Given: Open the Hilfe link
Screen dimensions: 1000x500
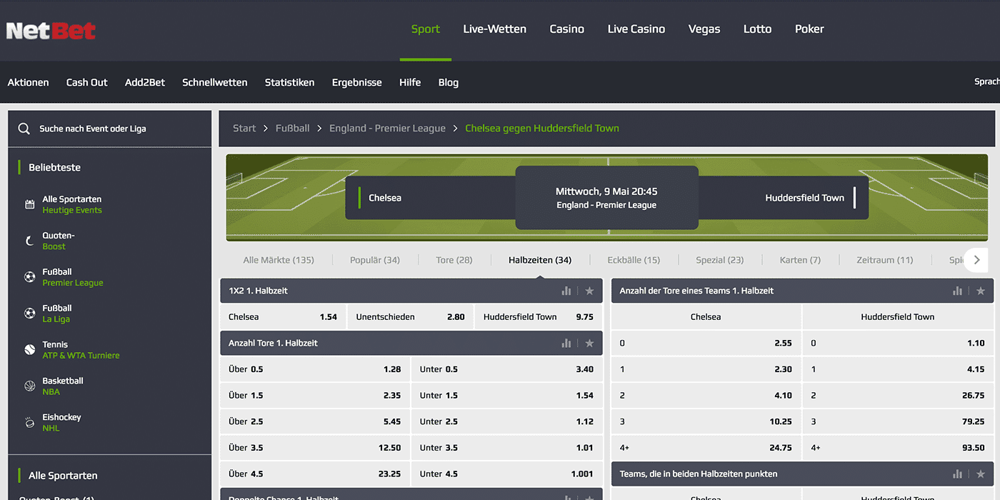Looking at the screenshot, I should point(410,82).
